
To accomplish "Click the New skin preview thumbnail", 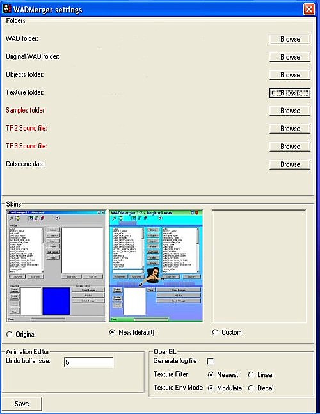I will click(156, 266).
